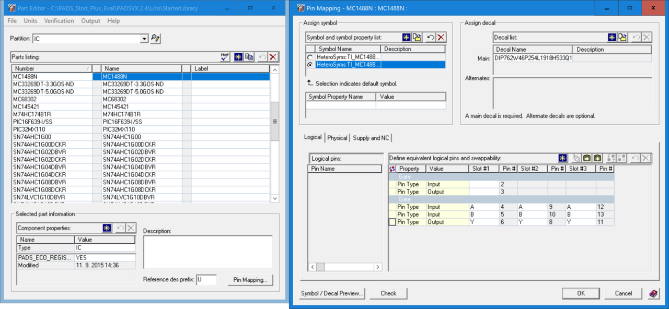Browse for a symbol using the symbol list folder icon
This screenshot has width=669, height=309.
pyautogui.click(x=417, y=37)
